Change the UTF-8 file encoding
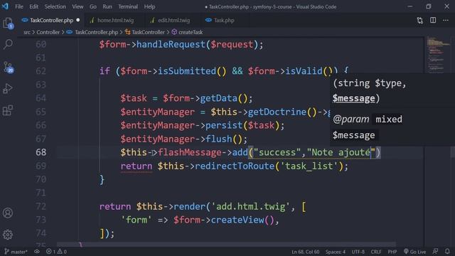 coord(358,252)
